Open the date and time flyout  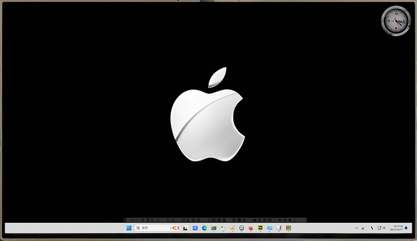point(396,228)
